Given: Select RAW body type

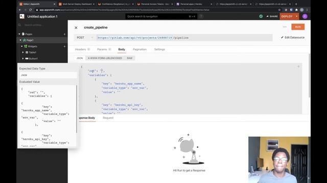Looking at the screenshot, I should 129,58.
